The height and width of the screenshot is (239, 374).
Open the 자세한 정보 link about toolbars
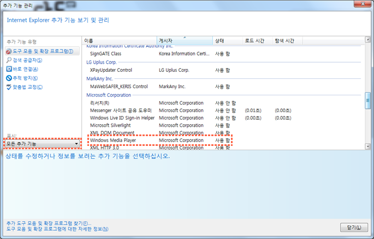[57, 229]
